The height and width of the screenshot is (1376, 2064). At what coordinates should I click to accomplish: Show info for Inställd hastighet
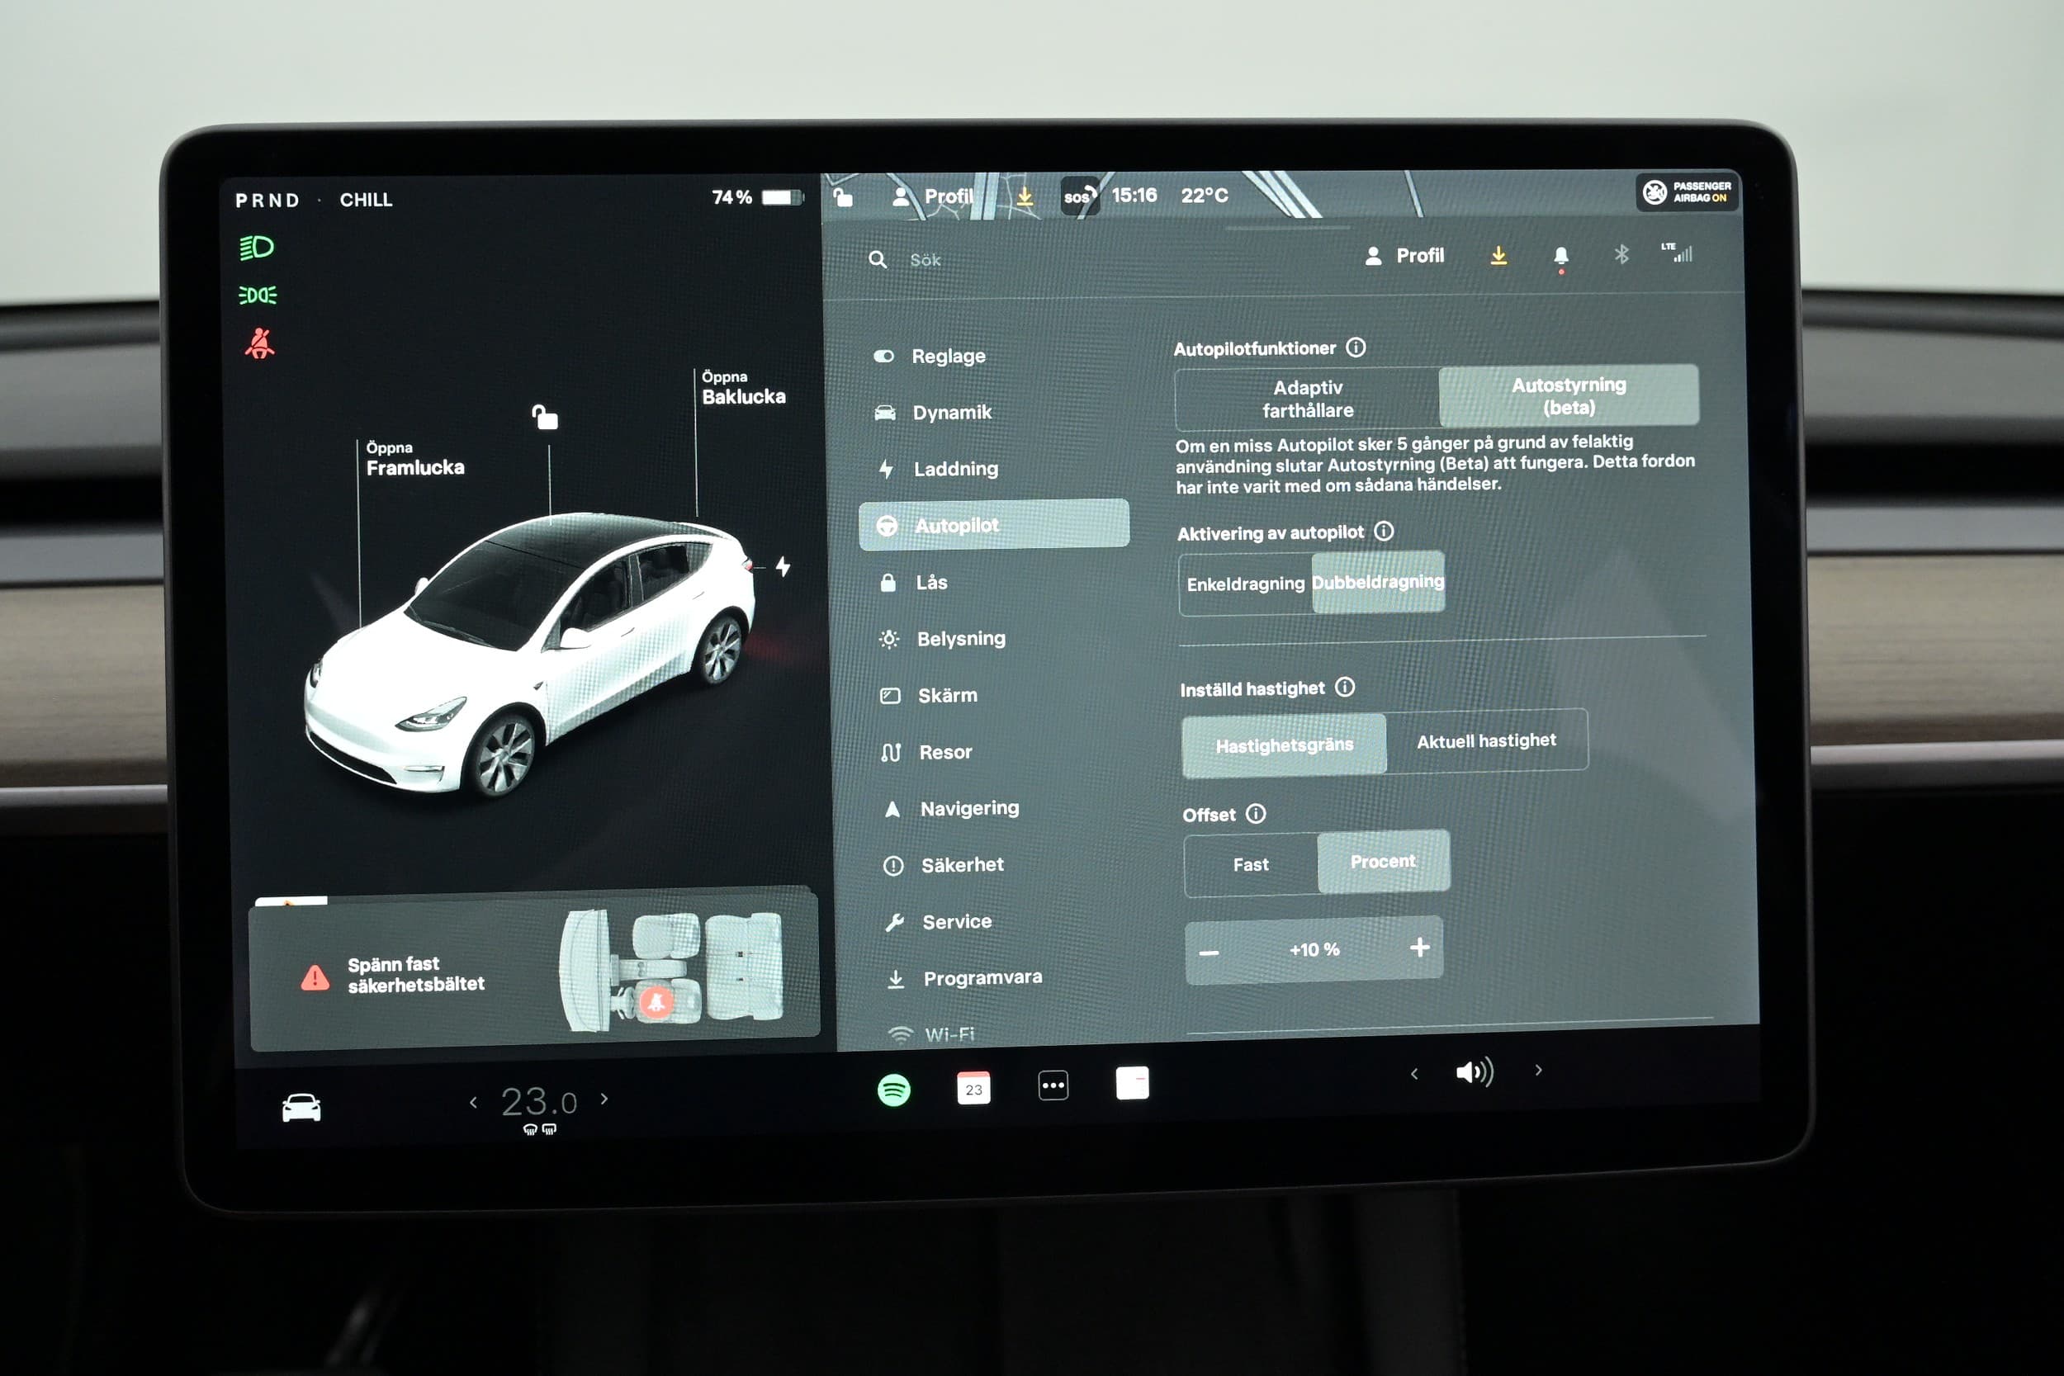1345,687
